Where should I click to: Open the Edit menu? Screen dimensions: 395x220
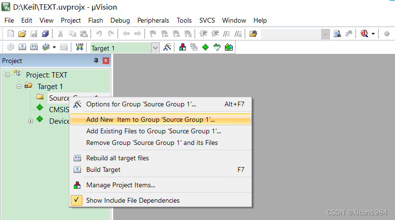click(26, 20)
